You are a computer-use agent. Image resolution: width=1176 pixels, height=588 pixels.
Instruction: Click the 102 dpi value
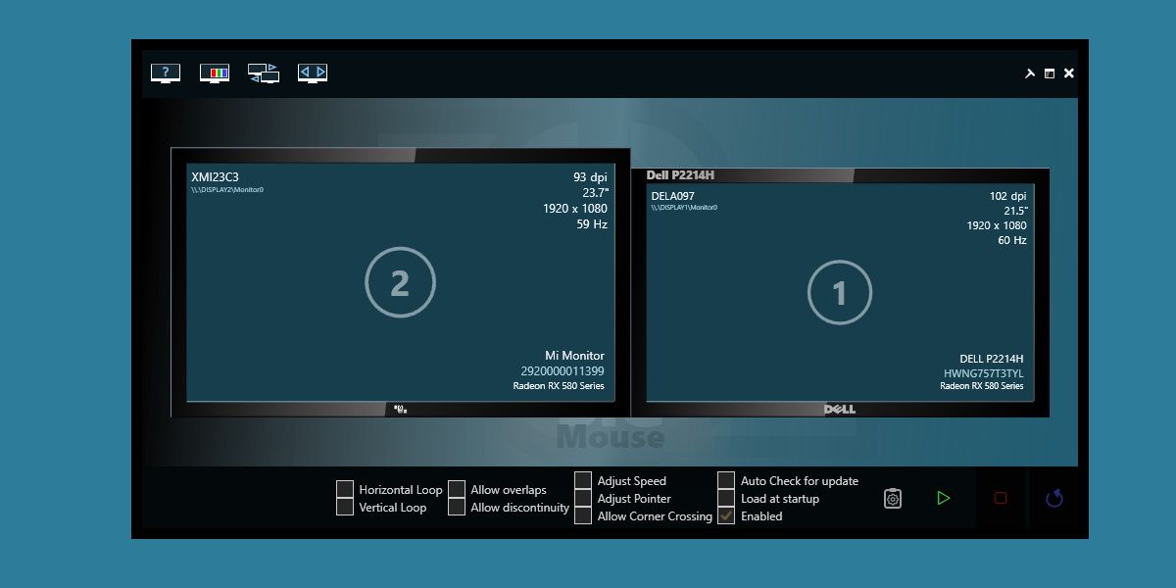tap(1007, 196)
